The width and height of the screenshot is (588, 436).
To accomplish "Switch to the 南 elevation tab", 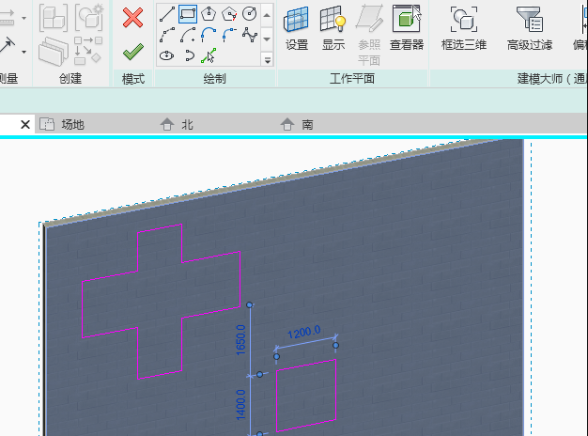I will (297, 124).
